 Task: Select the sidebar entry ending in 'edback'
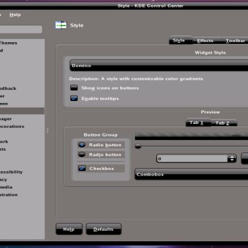8,89
